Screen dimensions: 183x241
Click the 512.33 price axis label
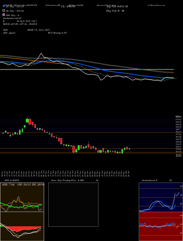(178, 144)
